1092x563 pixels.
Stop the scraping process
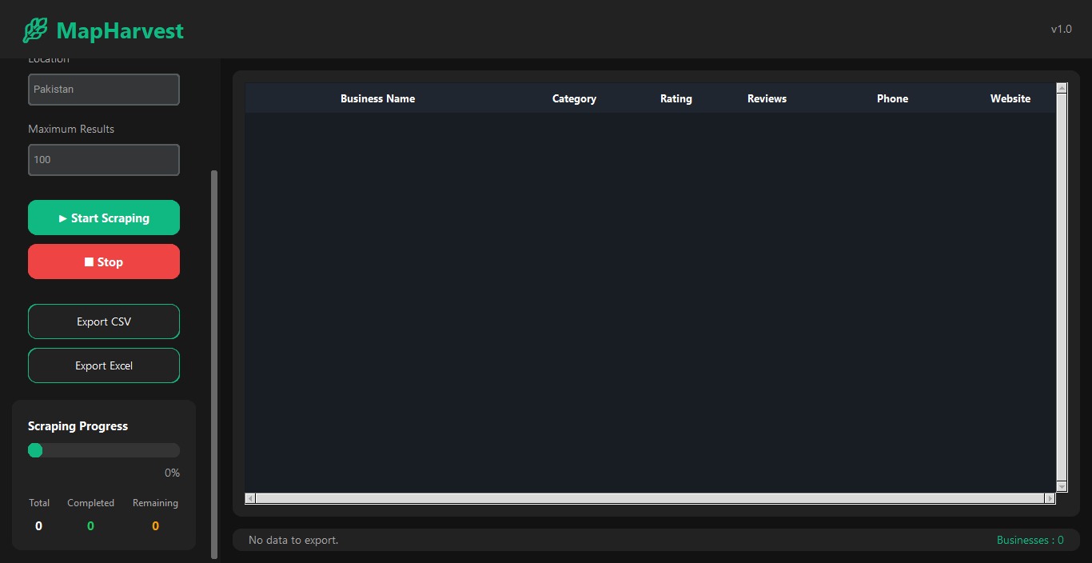click(104, 262)
